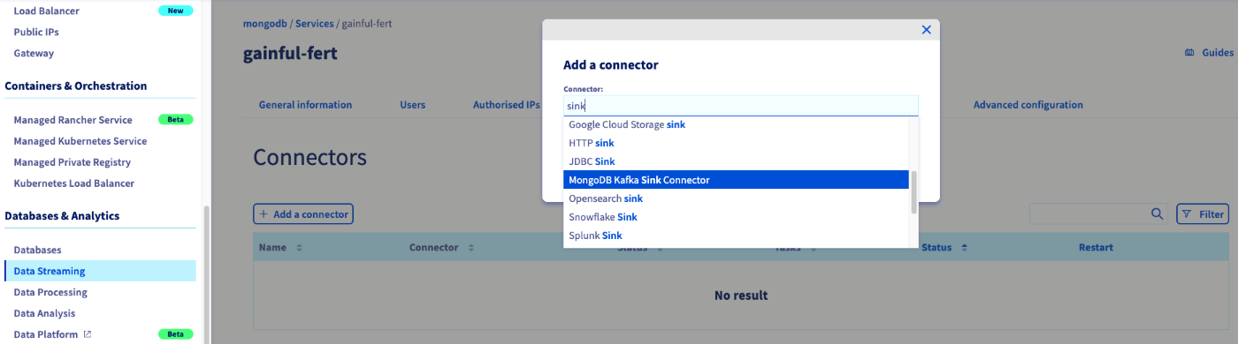Open the Guides book icon
Viewport: 1238px width, 344px height.
1189,53
